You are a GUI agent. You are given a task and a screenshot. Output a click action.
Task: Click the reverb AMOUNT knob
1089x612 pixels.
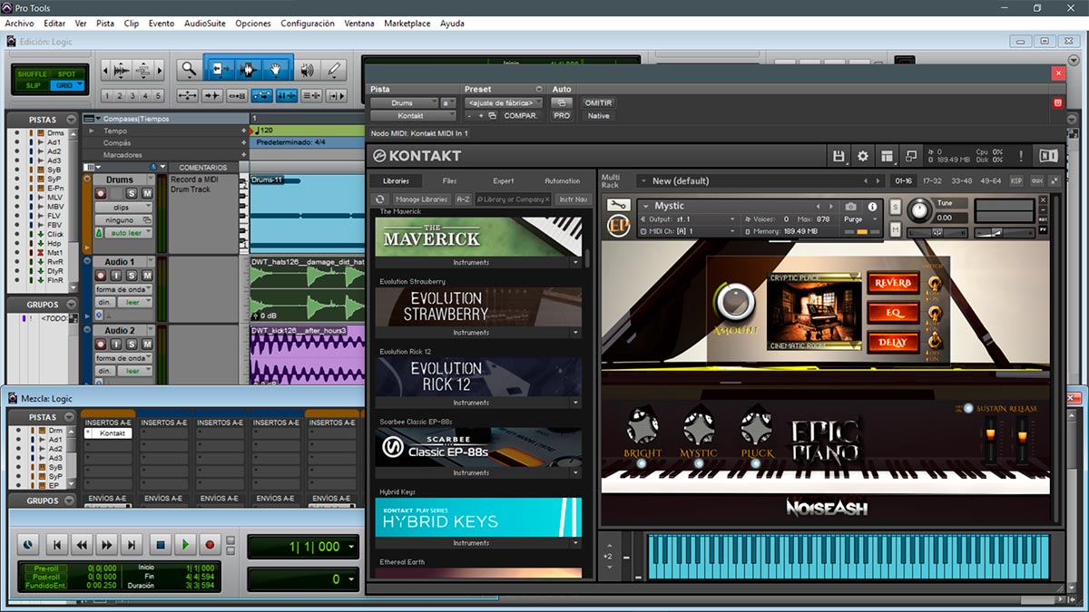[x=734, y=302]
